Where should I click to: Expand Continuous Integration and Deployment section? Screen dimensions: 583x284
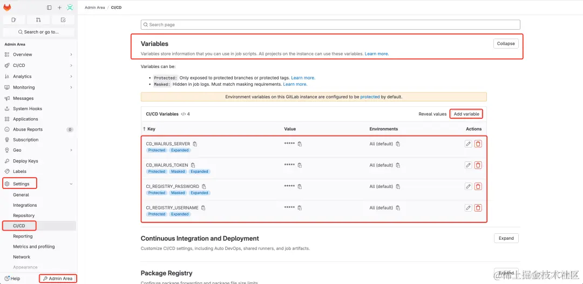[x=506, y=238]
